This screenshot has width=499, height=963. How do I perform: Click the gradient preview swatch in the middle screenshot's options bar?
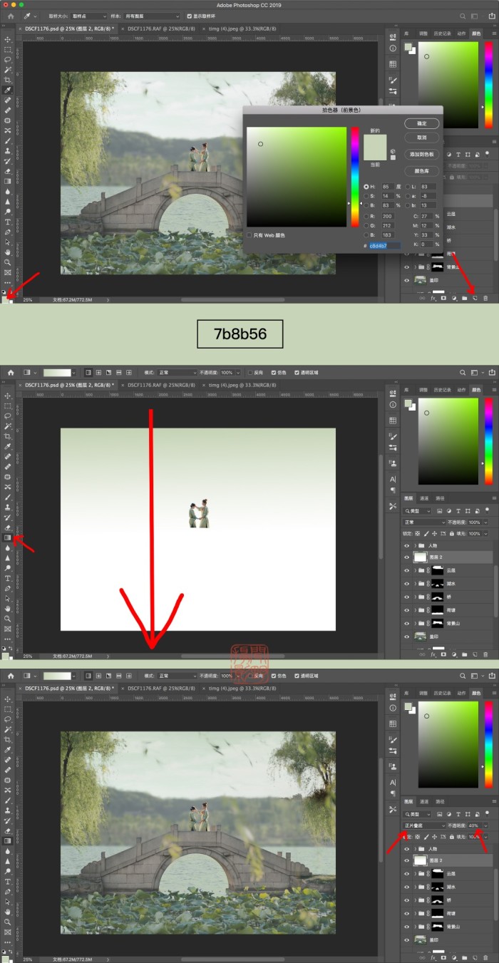pyautogui.click(x=59, y=373)
